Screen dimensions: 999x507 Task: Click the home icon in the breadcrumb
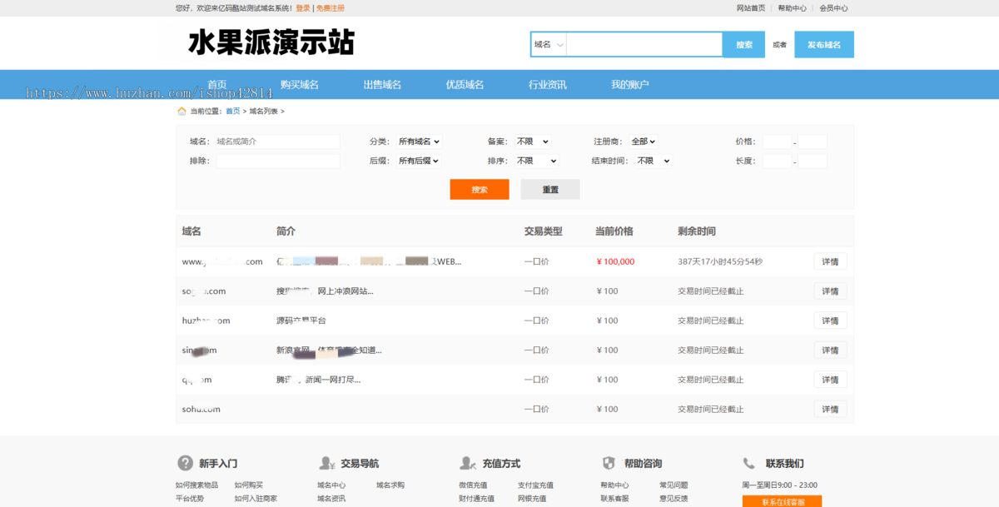181,111
